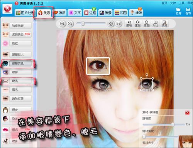Open the 文件 menu
The width and height of the screenshot is (193, 148).
click(x=173, y=3)
